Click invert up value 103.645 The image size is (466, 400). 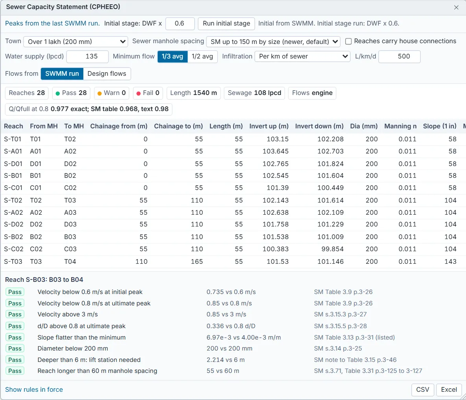click(276, 152)
